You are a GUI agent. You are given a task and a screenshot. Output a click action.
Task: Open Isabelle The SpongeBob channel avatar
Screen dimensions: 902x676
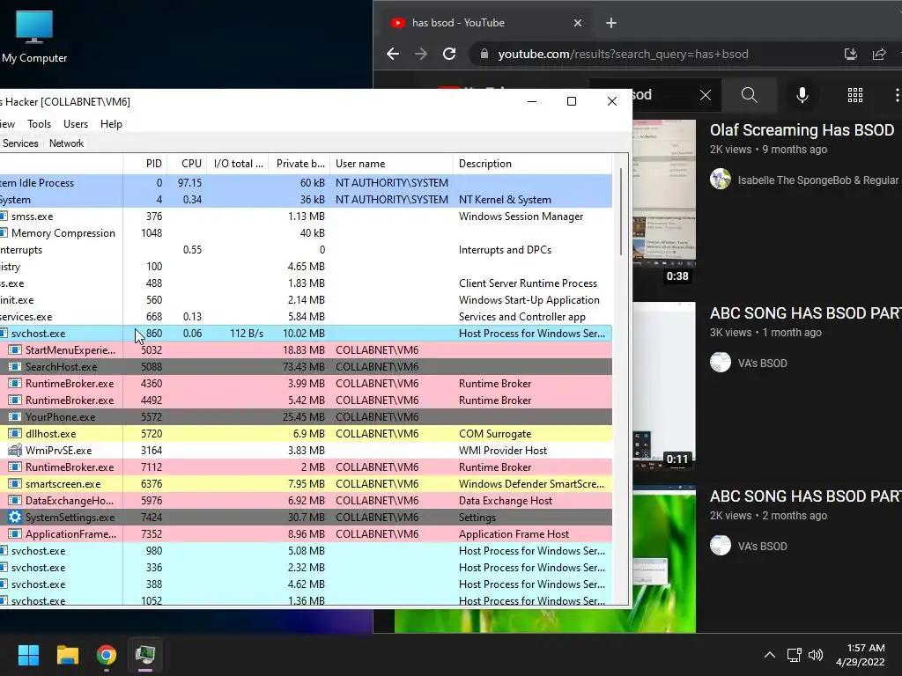[721, 180]
